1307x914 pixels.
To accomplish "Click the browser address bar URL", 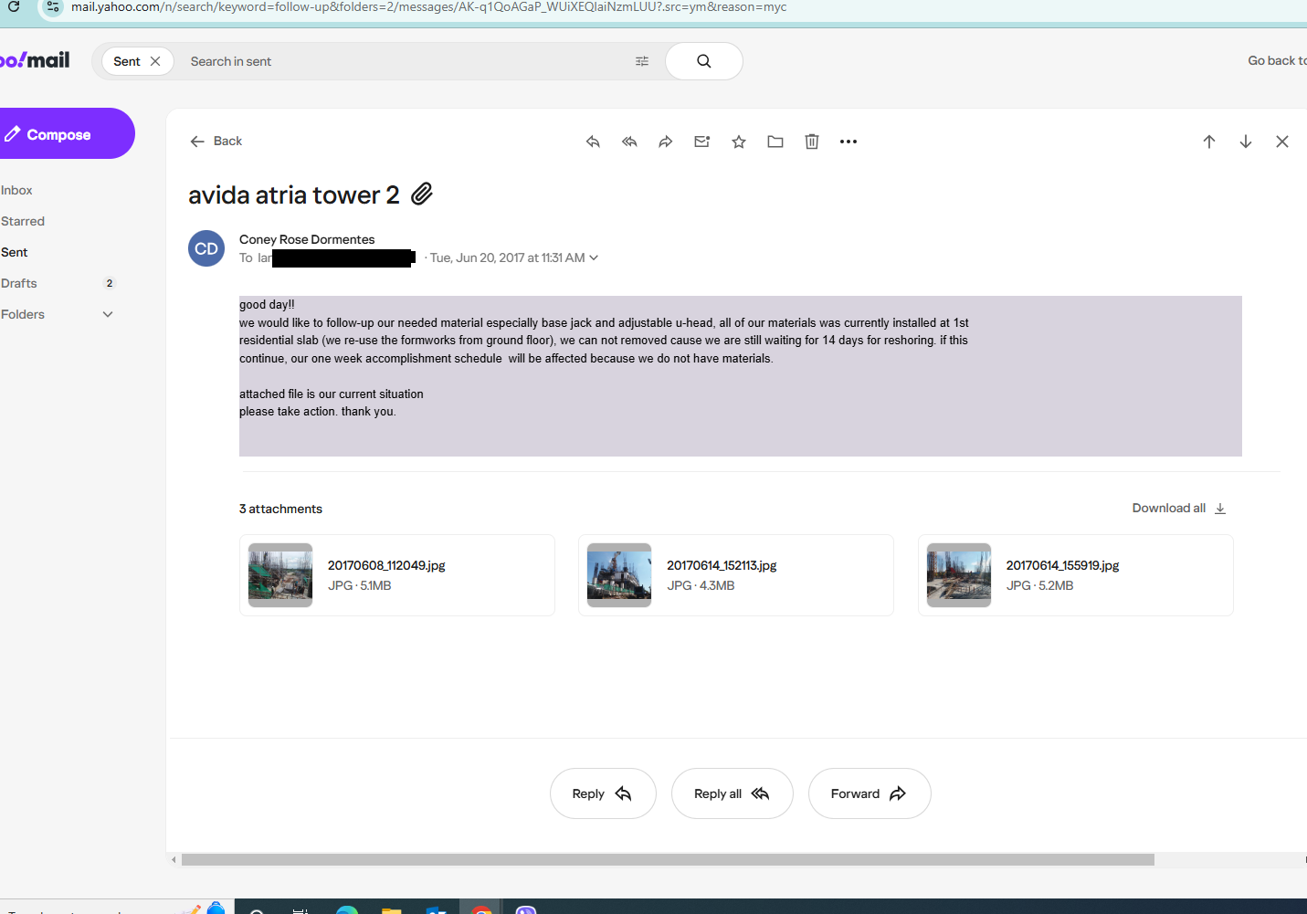I will [x=429, y=7].
